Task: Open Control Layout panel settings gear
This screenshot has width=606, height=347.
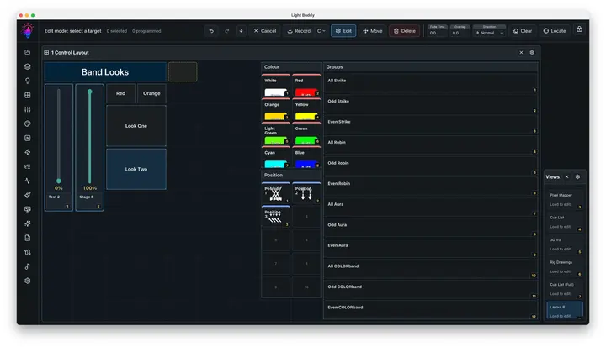Action: [x=532, y=52]
